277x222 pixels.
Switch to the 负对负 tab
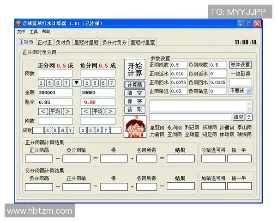pos(63,43)
